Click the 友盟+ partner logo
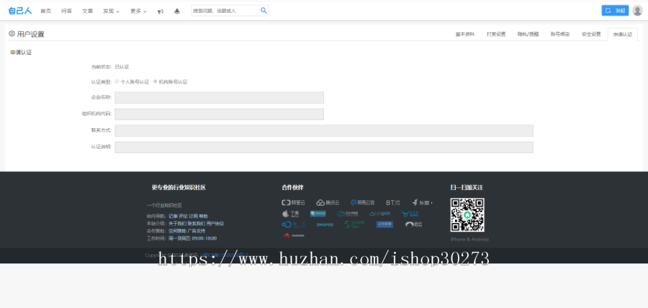This screenshot has height=308, width=648. [423, 202]
